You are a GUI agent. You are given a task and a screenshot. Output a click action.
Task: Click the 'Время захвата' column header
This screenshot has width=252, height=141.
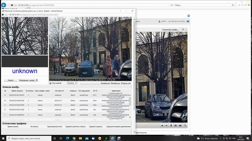pyautogui.click(x=17, y=91)
